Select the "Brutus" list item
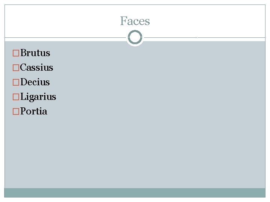270x202 pixels. pyautogui.click(x=35, y=53)
